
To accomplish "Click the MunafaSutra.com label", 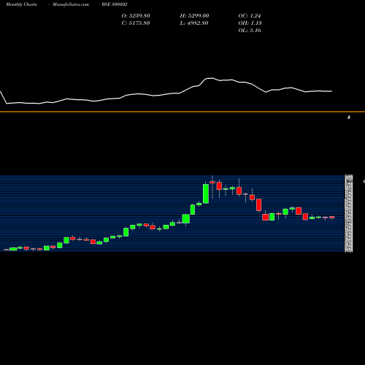I will 71,4.
